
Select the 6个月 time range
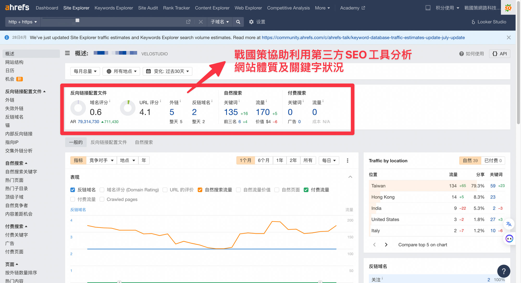264,160
